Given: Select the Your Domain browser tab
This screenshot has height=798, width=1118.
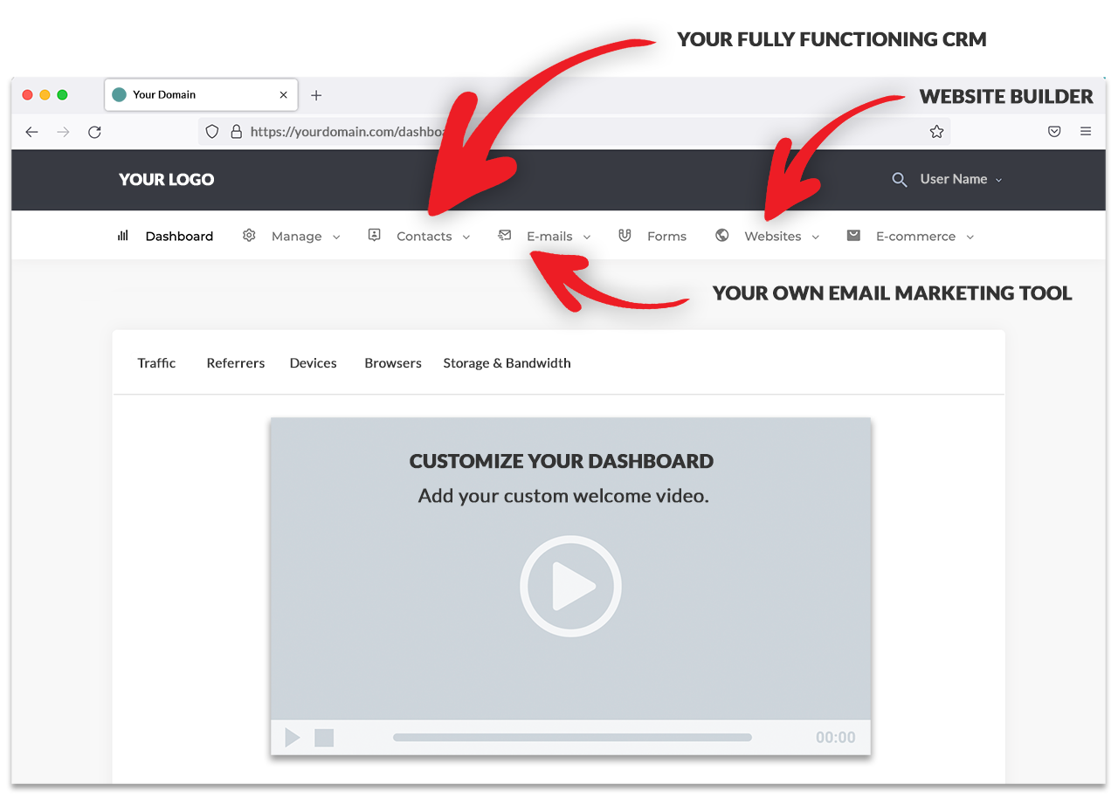Looking at the screenshot, I should 201,95.
